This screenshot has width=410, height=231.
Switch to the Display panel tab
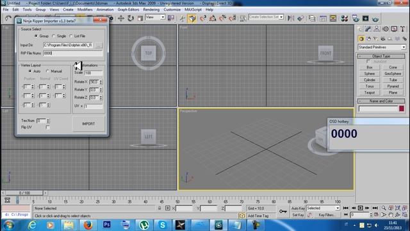click(394, 29)
